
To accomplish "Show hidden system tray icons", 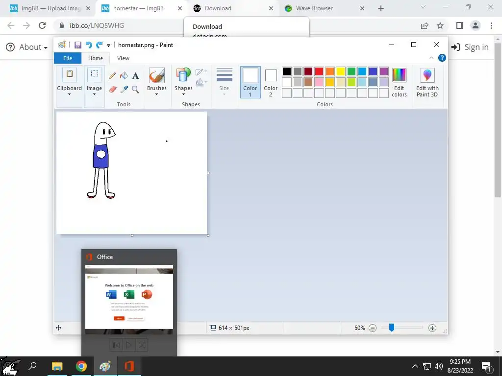I will [x=415, y=366].
